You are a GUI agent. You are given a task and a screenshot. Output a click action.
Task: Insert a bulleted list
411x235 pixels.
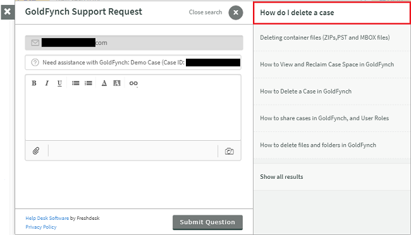pyautogui.click(x=76, y=83)
